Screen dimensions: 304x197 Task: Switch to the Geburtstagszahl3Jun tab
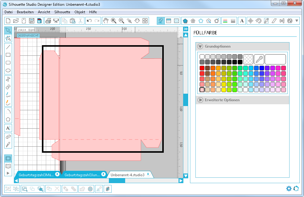click(x=82, y=175)
